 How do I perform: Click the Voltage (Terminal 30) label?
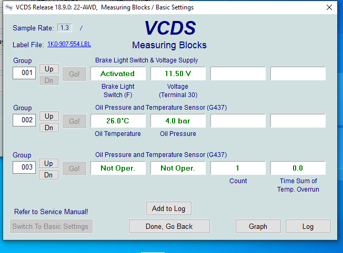coord(178,91)
